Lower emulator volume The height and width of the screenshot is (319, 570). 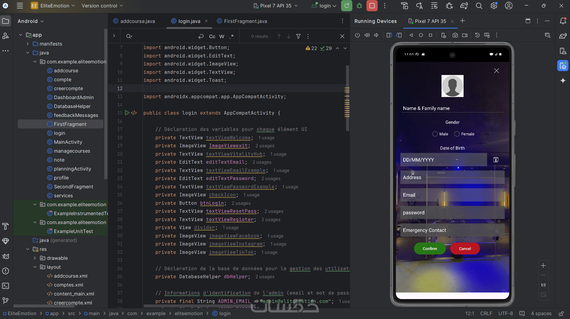tap(377, 35)
